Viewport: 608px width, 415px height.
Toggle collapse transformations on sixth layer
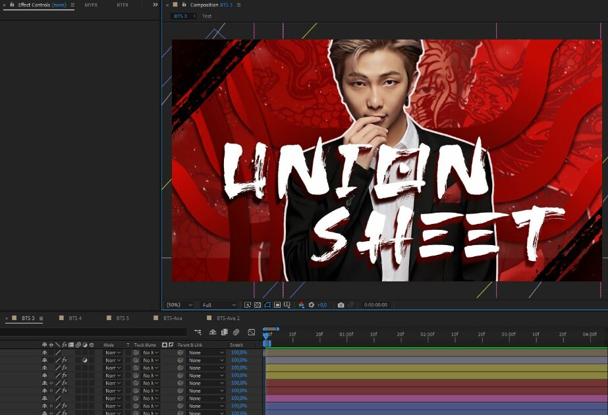click(51, 391)
